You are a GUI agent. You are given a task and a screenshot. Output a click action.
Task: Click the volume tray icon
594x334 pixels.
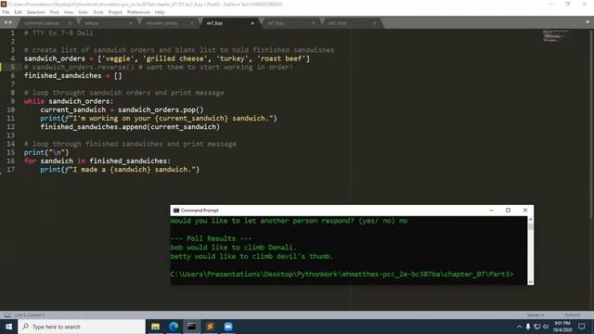(546, 327)
